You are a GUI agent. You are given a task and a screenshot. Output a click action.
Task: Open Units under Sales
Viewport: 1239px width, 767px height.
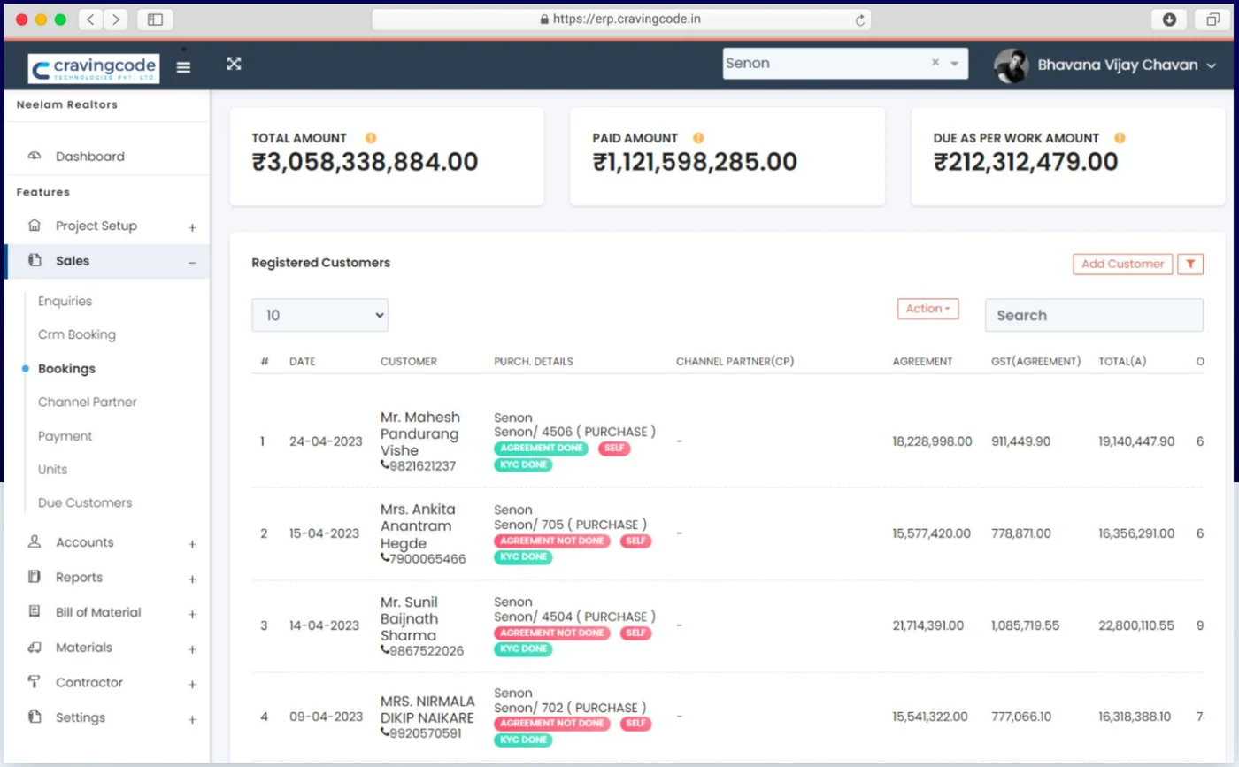(x=52, y=470)
